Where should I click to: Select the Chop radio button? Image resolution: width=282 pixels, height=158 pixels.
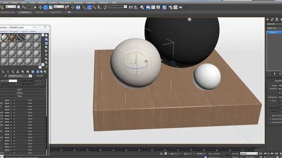click(x=270, y=101)
